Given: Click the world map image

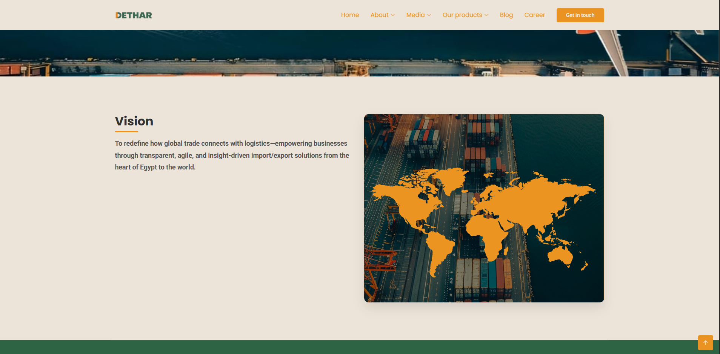Looking at the screenshot, I should (483, 208).
